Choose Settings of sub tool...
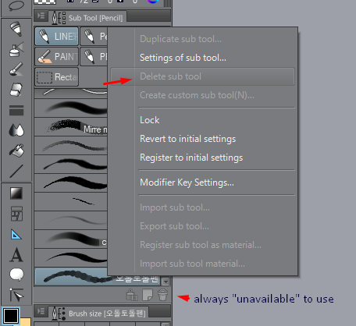The height and width of the screenshot is (326, 356). click(183, 58)
